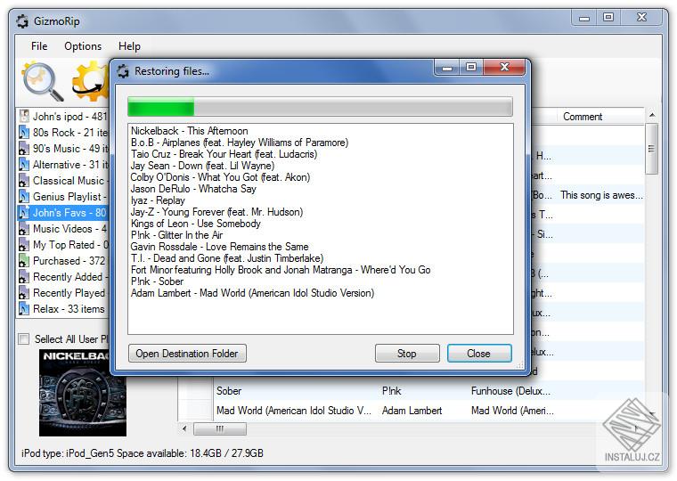The image size is (677, 481).
Task: Select Jason DeRulo - Whatcha Say entry
Action: click(193, 189)
